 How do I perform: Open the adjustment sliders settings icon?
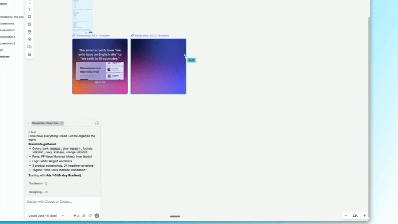pos(29,54)
